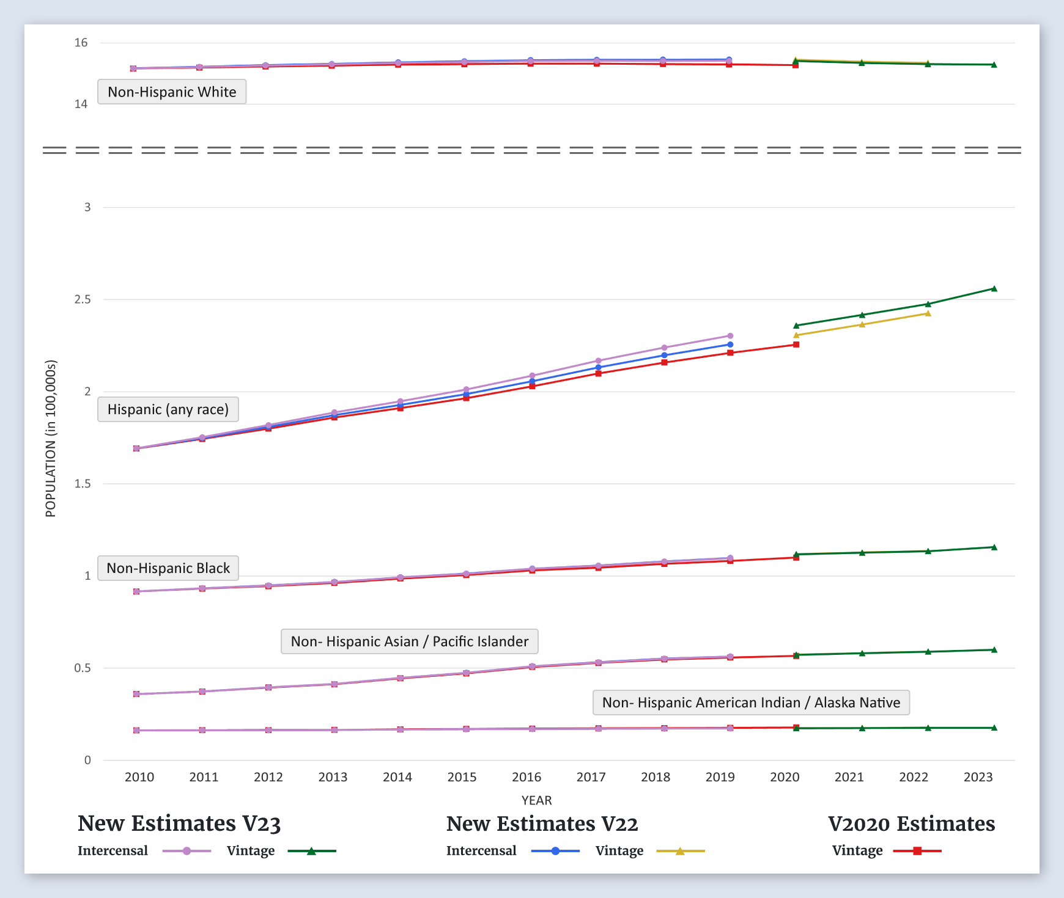
Task: Select the Non-Hispanic Black label
Action: click(x=168, y=568)
